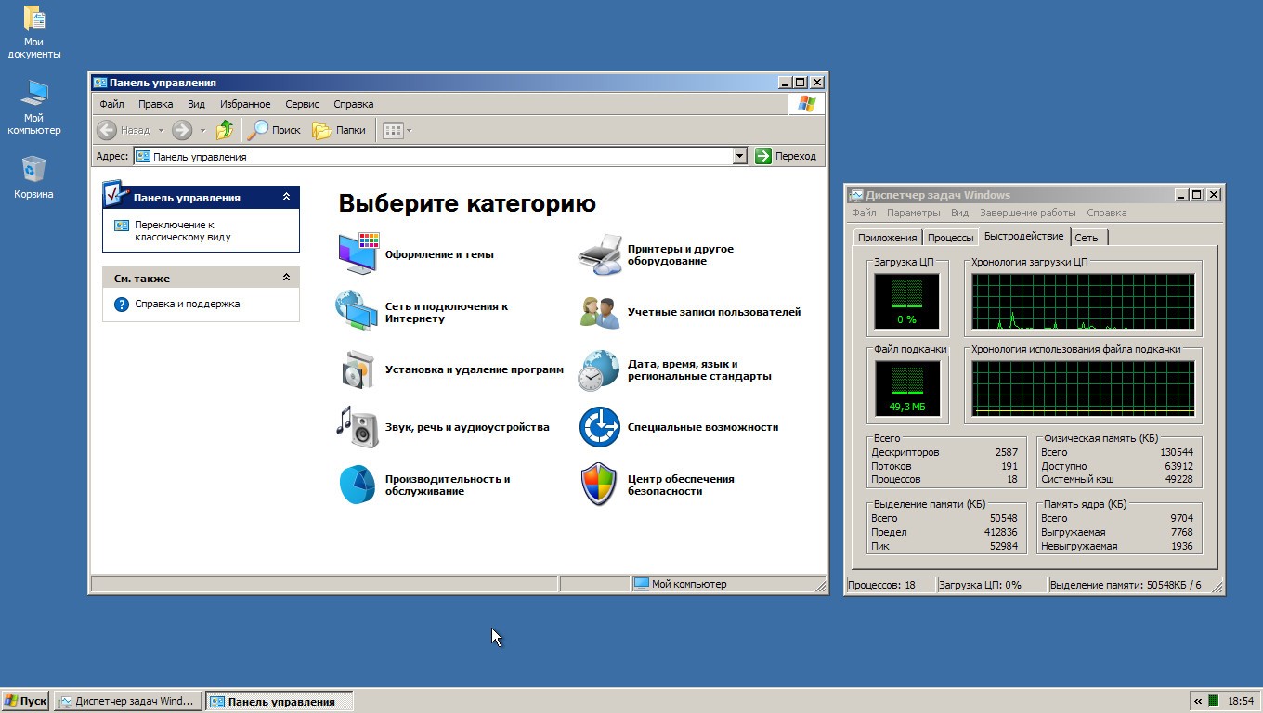Click the address field of Control Panel
Screen dimensions: 1263x713
[x=441, y=156]
